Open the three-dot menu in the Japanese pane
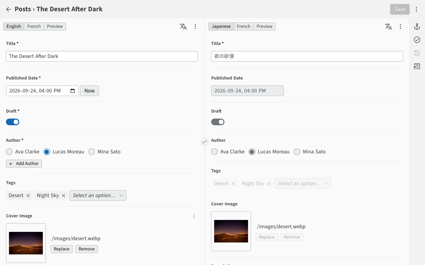This screenshot has height=265, width=425. 400,26
